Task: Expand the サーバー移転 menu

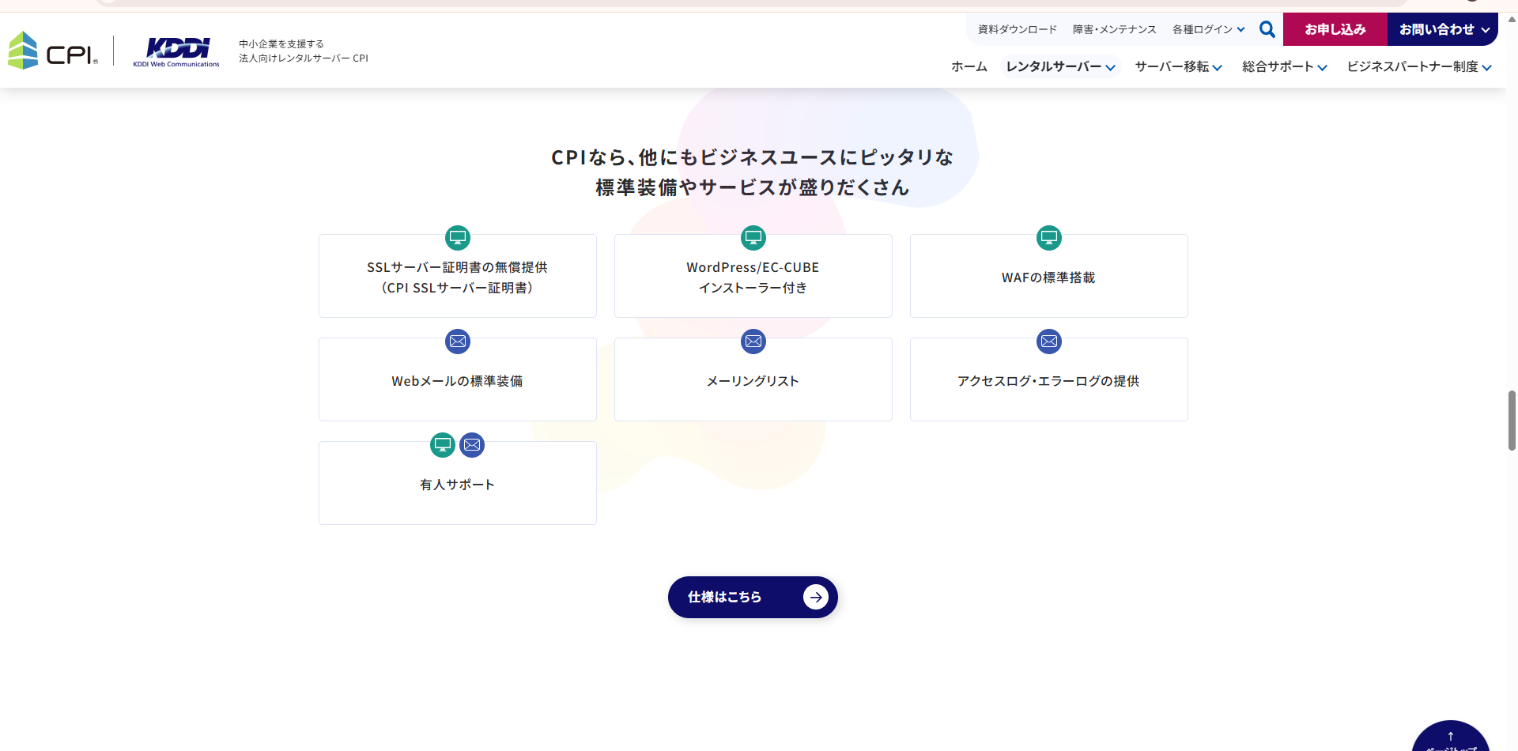Action: point(1178,66)
